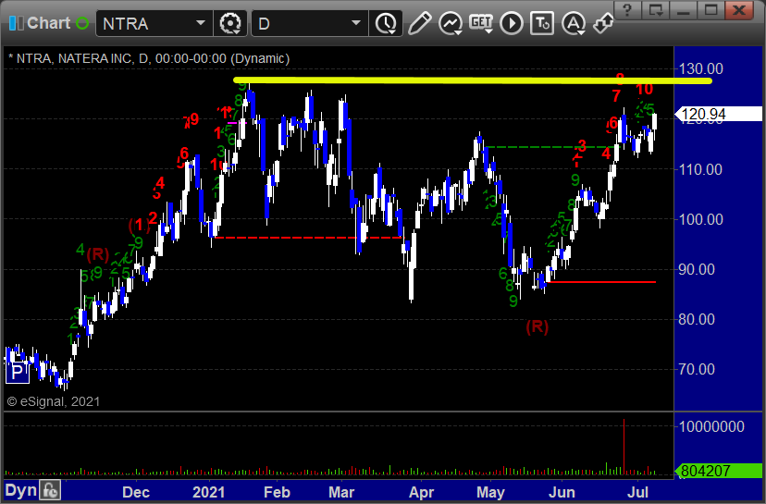766x504 pixels.
Task: Open the symbol settings gear icon
Action: [230, 23]
